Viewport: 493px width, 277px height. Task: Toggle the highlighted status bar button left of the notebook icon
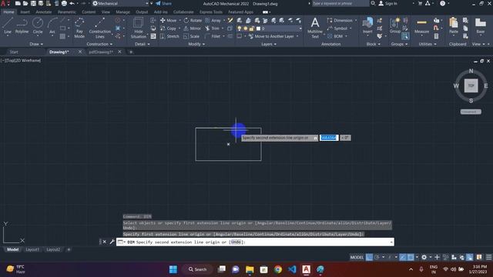coord(469,257)
